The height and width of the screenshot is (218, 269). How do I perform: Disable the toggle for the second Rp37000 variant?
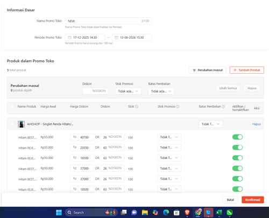pyautogui.click(x=237, y=179)
